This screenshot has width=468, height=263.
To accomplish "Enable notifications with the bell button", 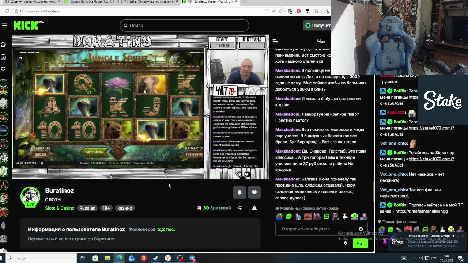I will [x=239, y=193].
